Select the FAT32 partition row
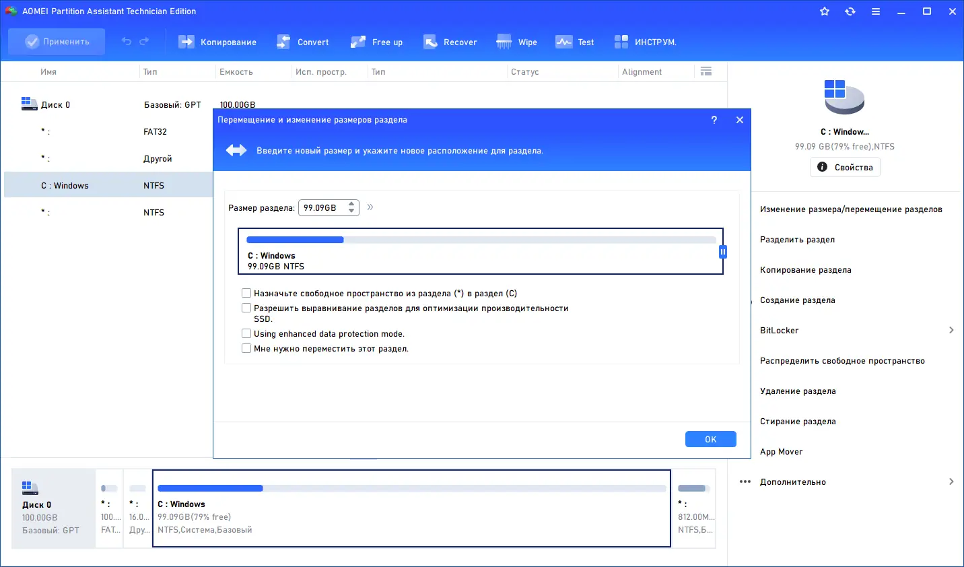The height and width of the screenshot is (567, 964). [108, 131]
